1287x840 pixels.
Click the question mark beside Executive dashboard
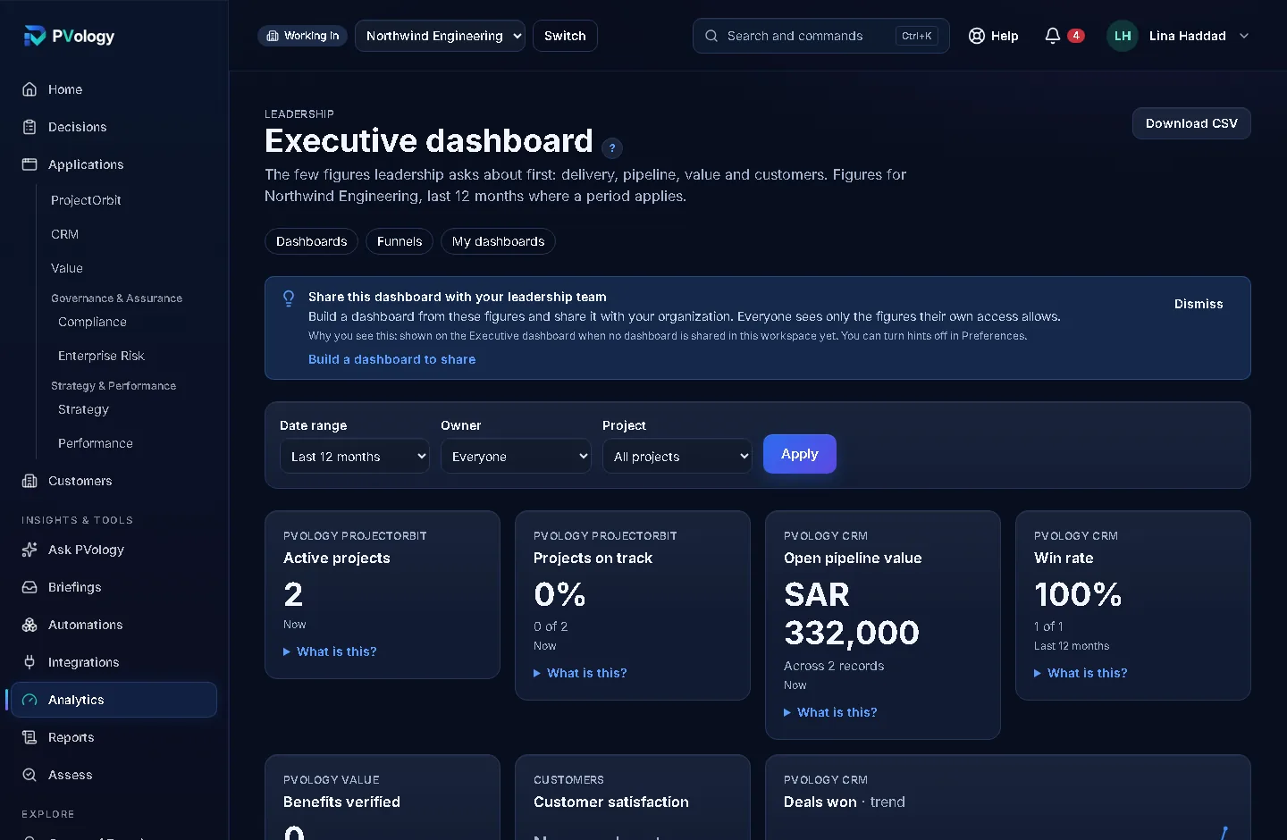pos(612,148)
